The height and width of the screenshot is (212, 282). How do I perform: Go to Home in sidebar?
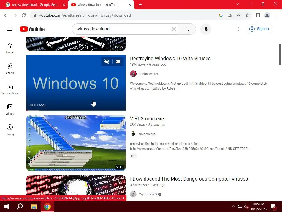click(x=10, y=48)
